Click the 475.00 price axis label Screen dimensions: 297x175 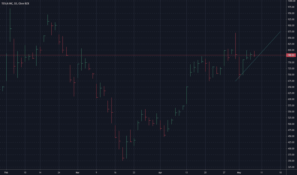(x=291, y=130)
